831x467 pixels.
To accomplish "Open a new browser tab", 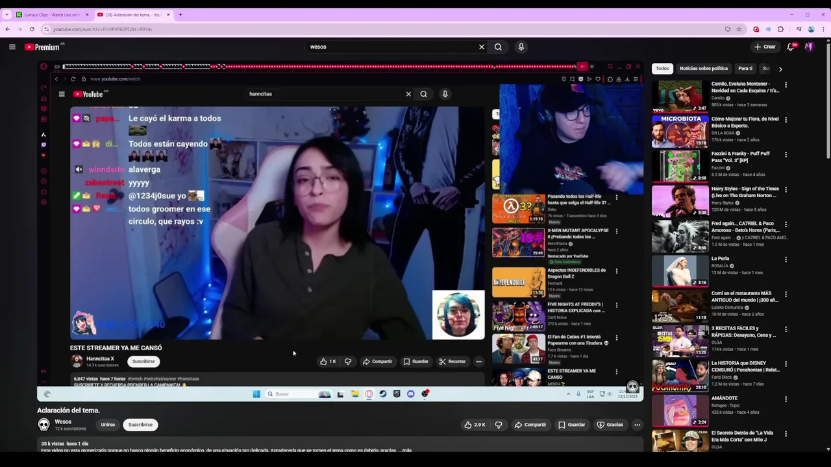I will [180, 14].
